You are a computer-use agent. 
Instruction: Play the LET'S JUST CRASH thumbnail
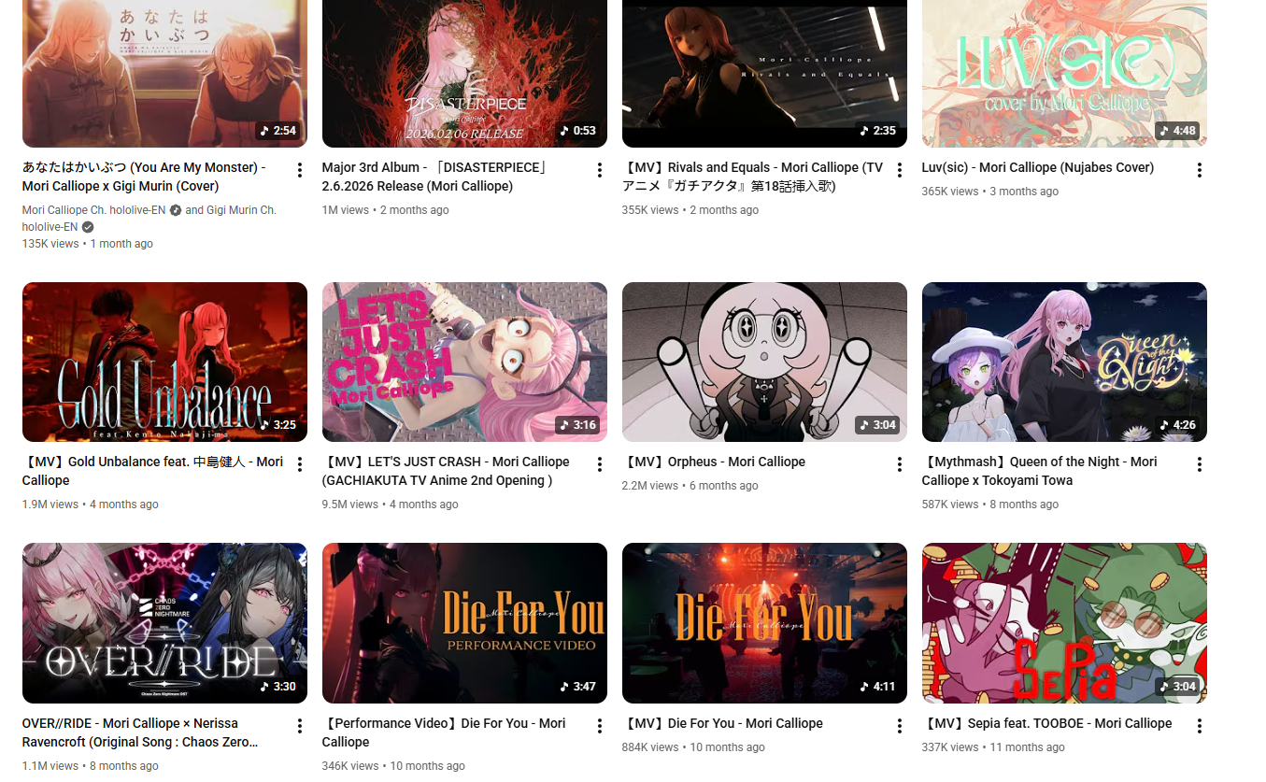[464, 362]
